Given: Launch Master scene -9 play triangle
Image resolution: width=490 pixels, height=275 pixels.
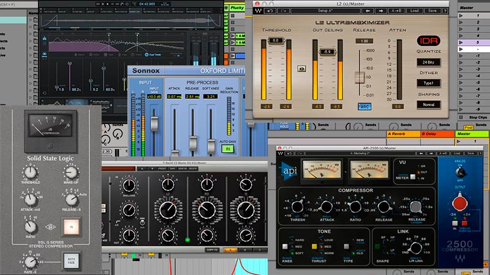Looking at the screenshot, I should [461, 109].
